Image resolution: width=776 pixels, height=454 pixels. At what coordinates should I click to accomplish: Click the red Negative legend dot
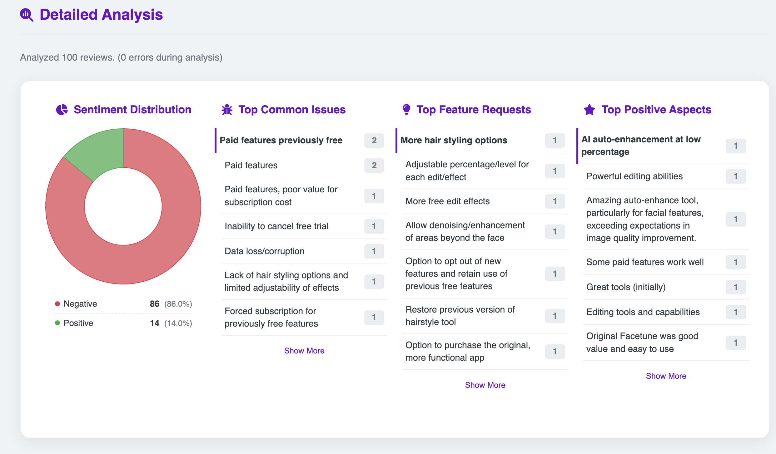tap(57, 304)
